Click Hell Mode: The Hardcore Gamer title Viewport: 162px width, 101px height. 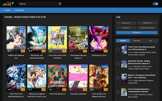(x=37, y=57)
